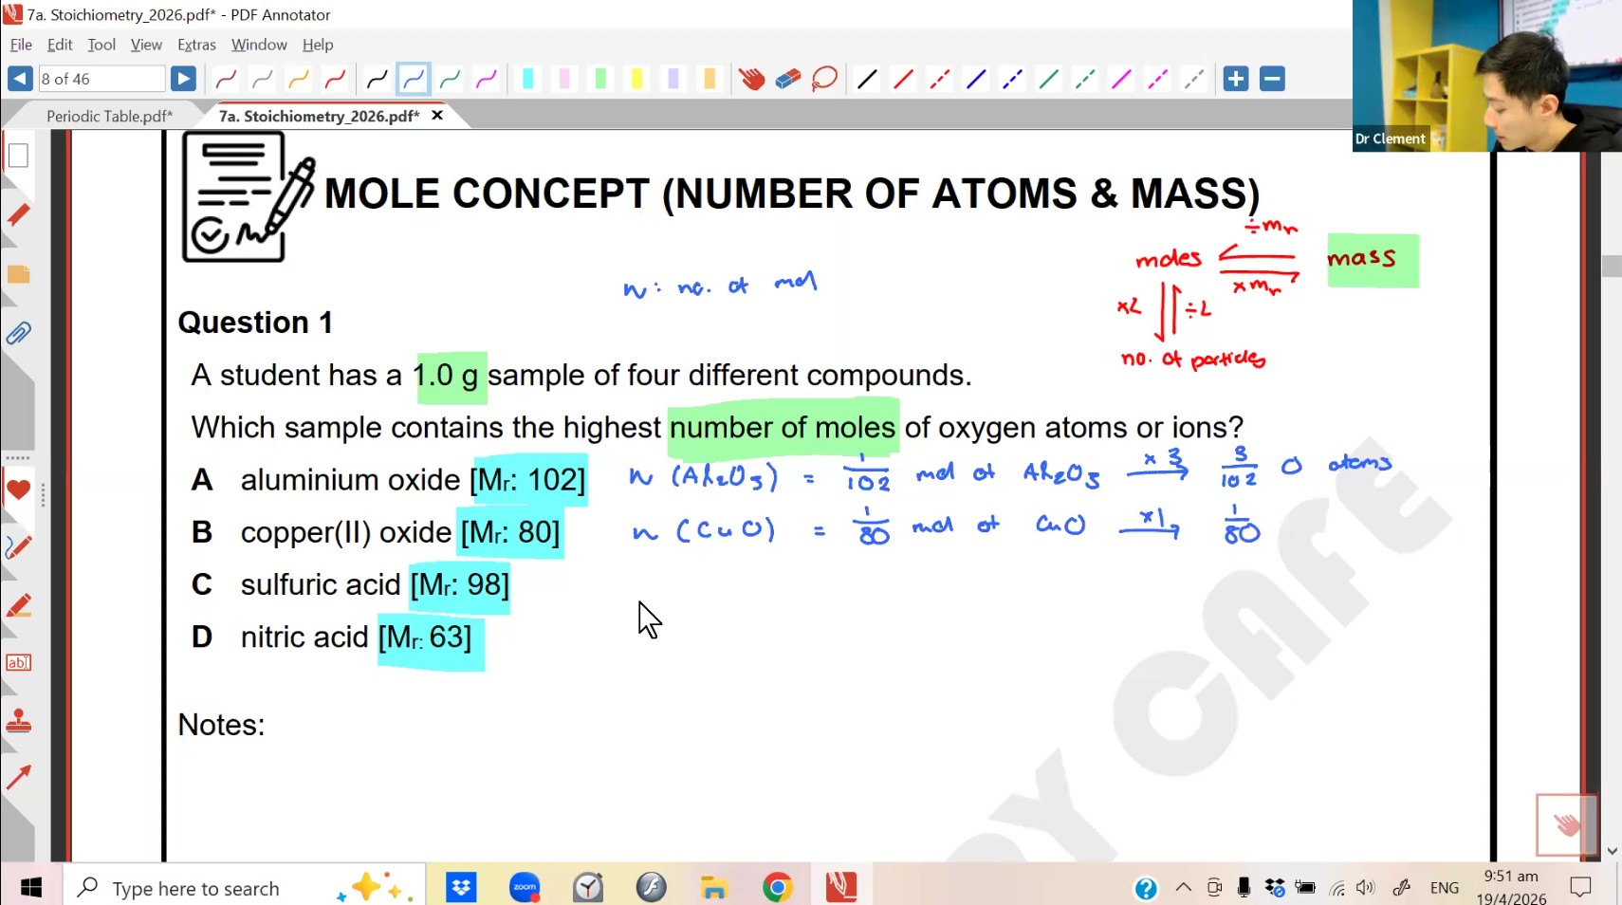Click the scrollbar down arrow
This screenshot has width=1622, height=905.
point(1612,851)
